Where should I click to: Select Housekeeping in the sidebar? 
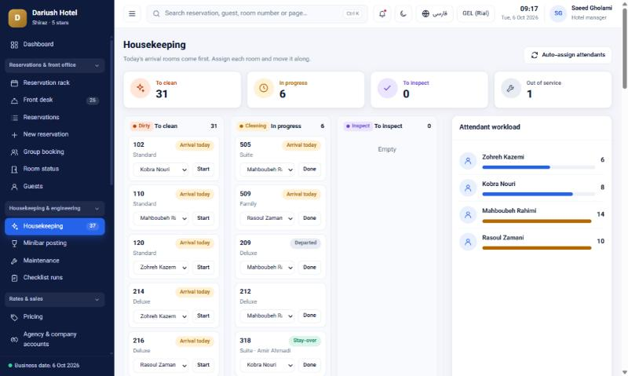coord(55,226)
